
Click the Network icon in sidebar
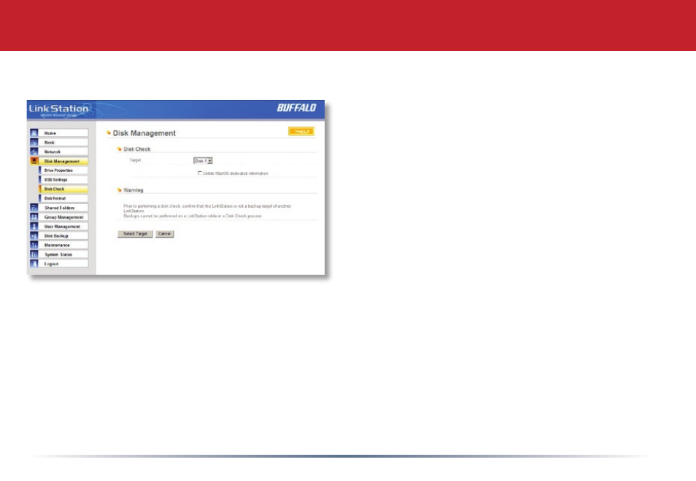[x=34, y=151]
